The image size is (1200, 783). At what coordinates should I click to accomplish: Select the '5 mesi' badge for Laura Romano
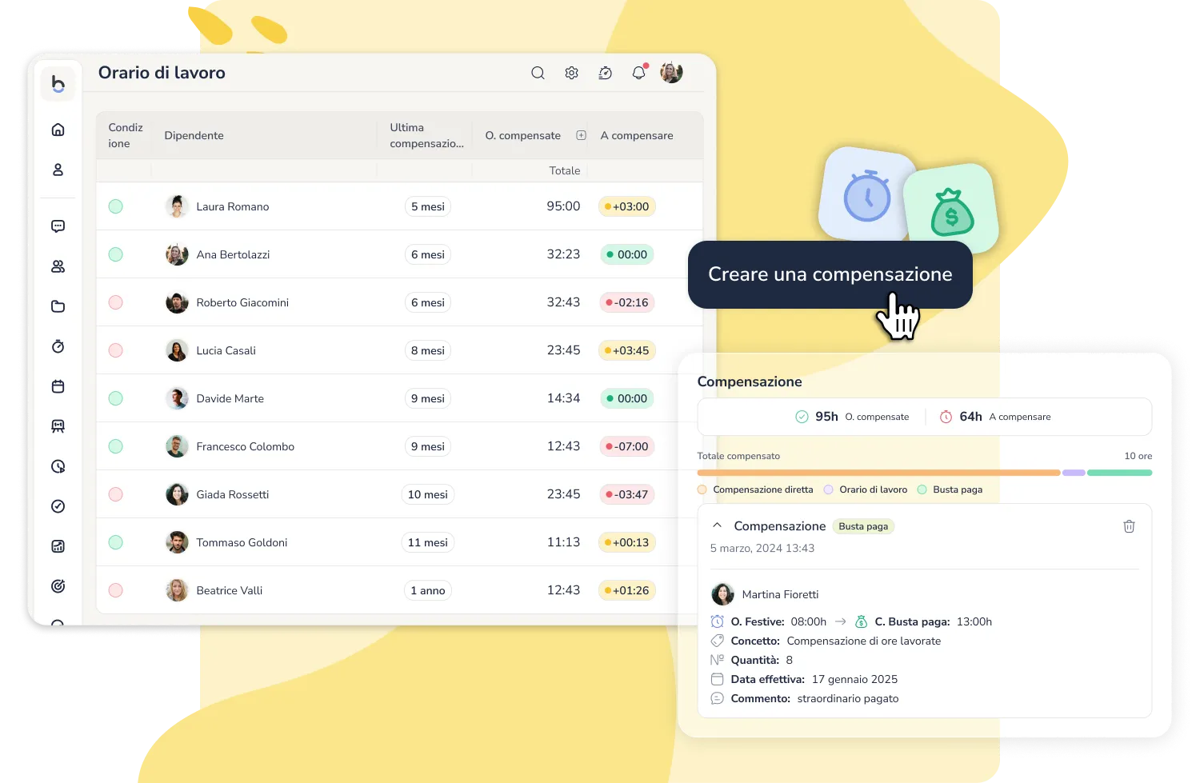point(428,206)
